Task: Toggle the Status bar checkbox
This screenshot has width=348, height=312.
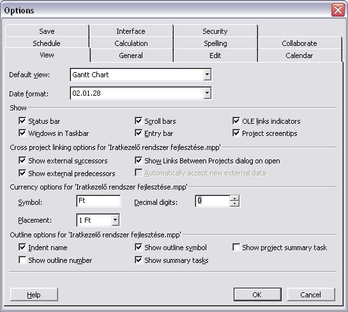Action: pos(22,121)
